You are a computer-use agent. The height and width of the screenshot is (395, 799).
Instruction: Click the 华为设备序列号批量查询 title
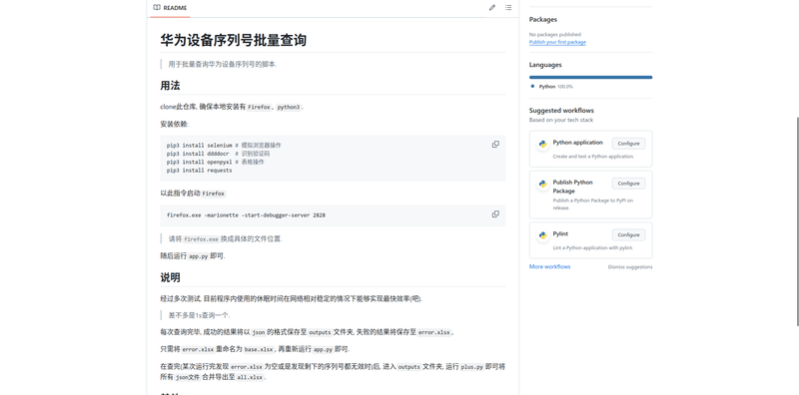click(234, 40)
